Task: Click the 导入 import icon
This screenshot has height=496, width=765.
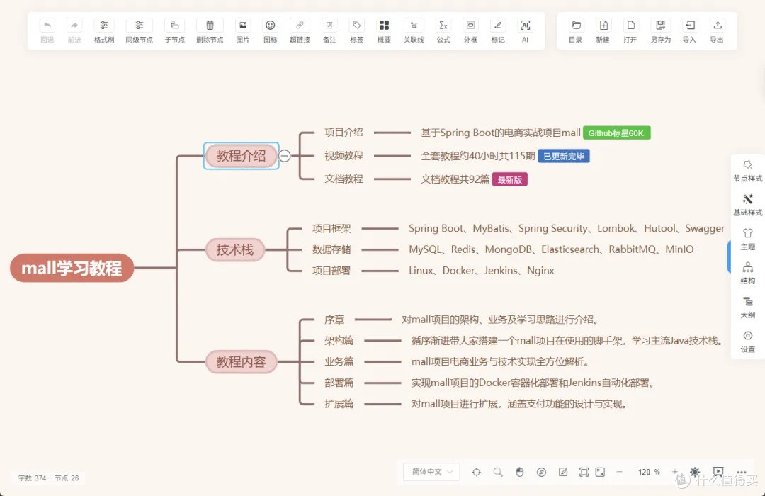Action: pos(689,26)
